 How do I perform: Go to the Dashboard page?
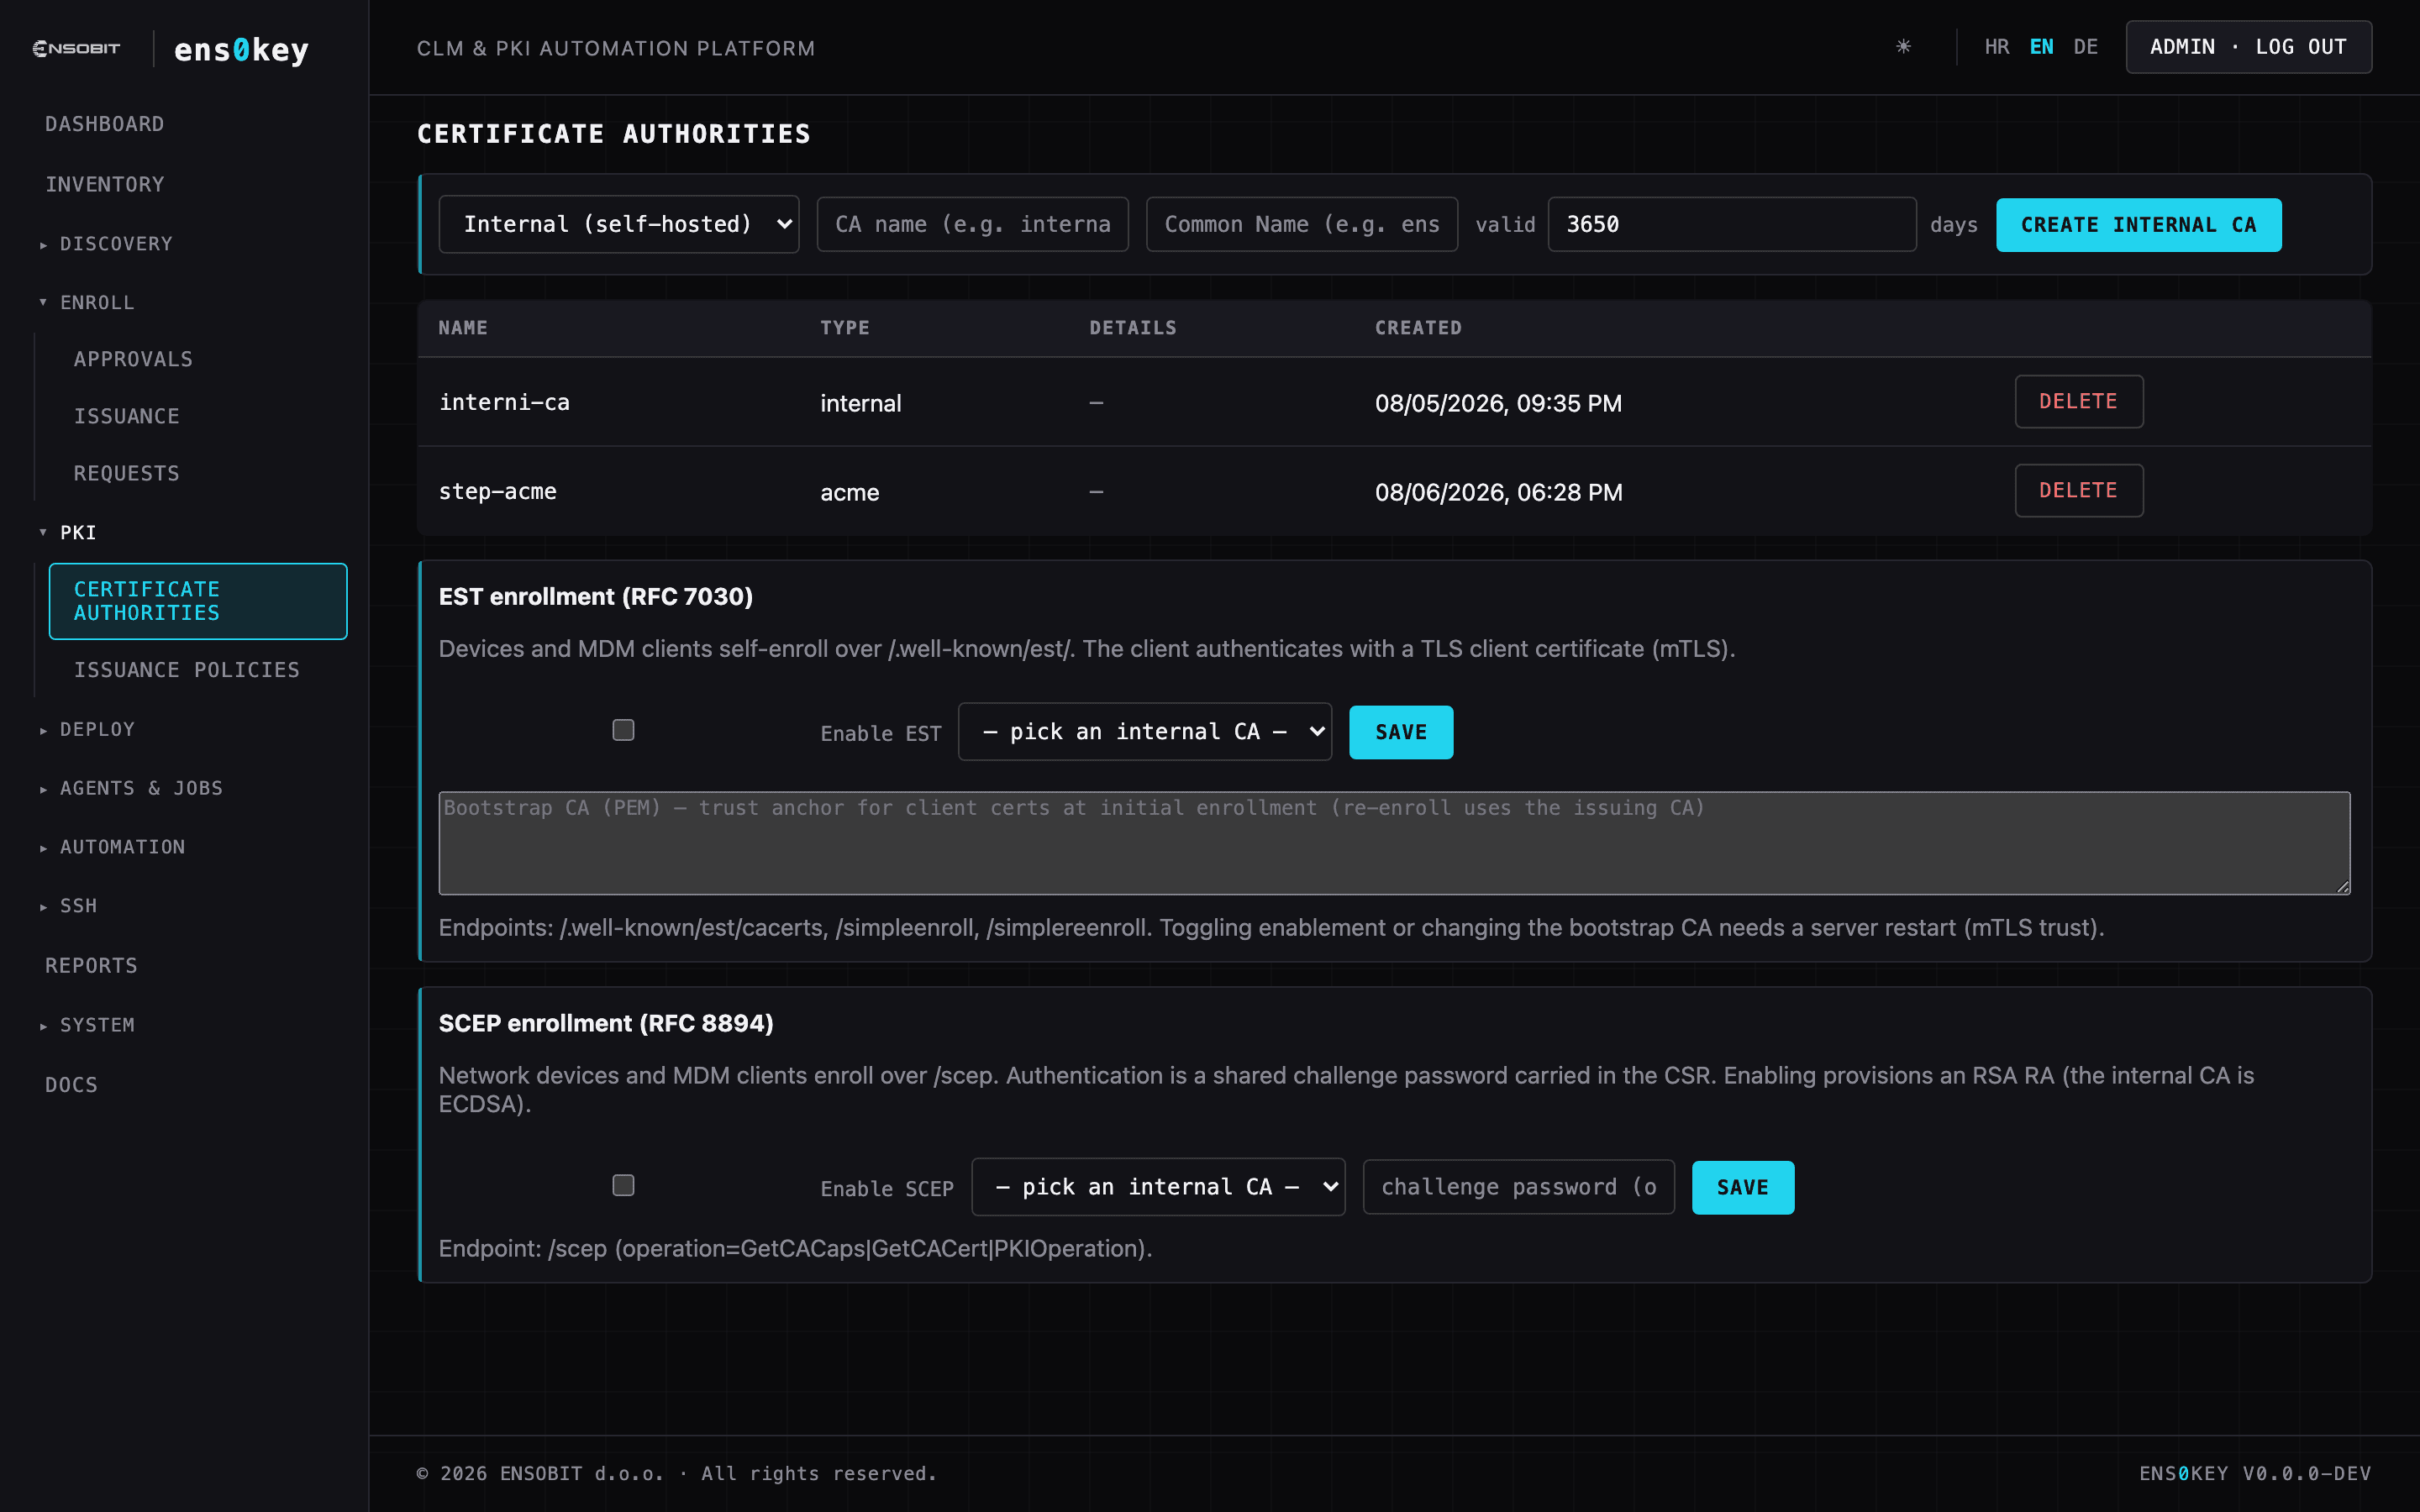tap(104, 124)
